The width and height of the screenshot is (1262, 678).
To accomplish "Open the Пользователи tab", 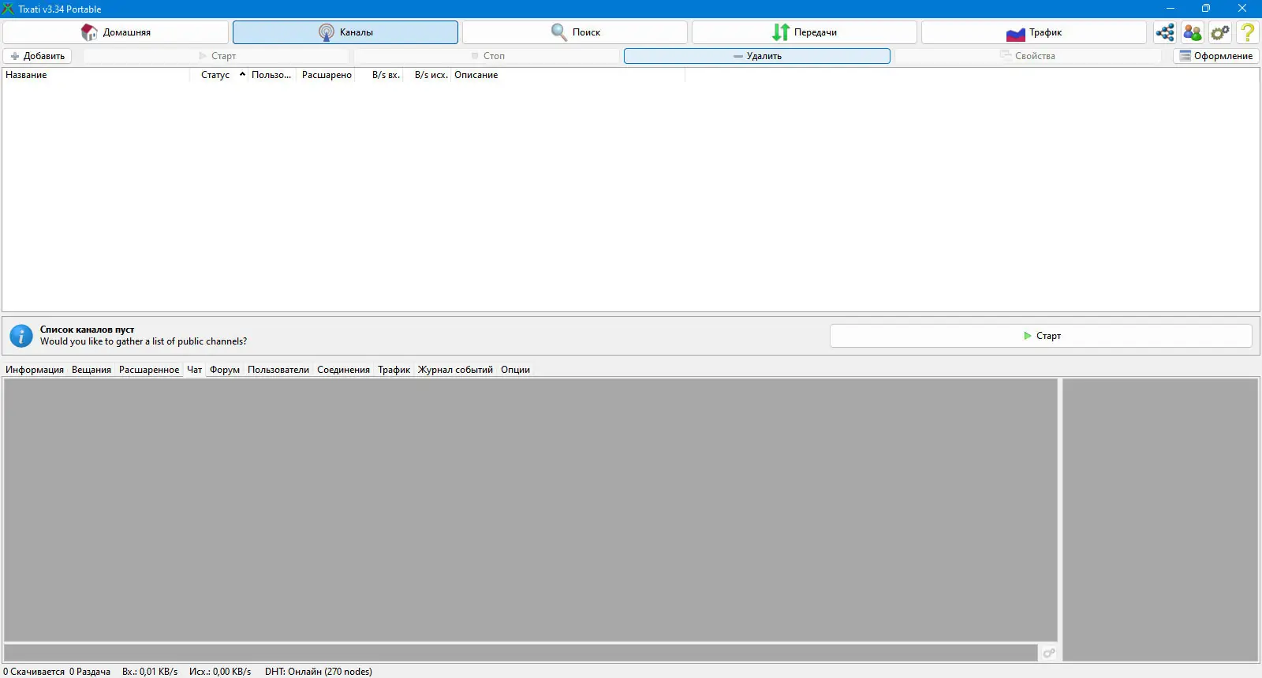I will tap(278, 370).
